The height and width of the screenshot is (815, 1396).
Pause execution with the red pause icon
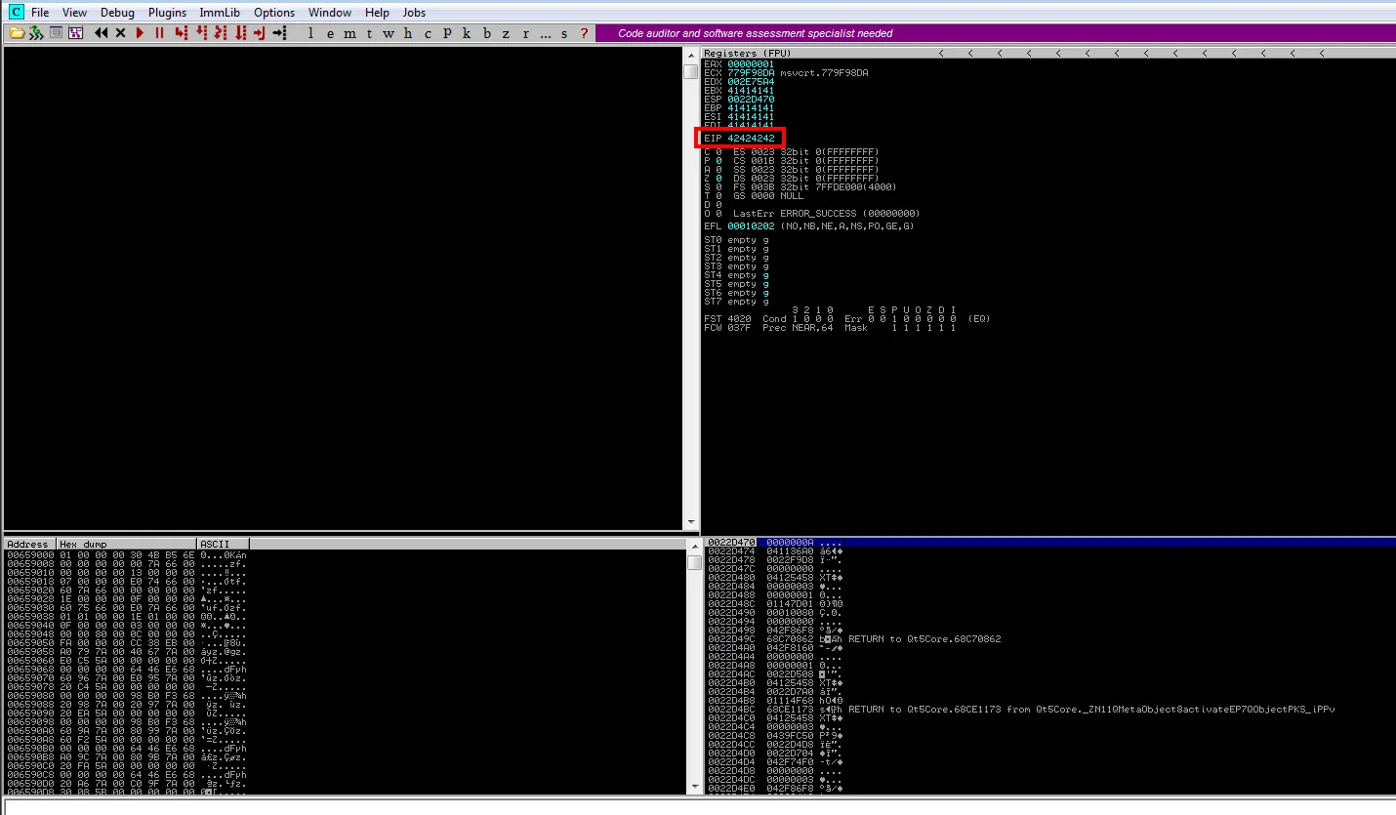pyautogui.click(x=159, y=33)
